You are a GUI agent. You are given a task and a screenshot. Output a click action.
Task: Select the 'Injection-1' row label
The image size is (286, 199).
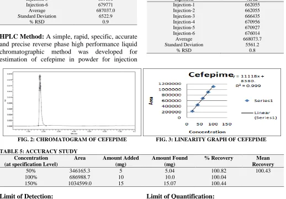coord(184,5)
